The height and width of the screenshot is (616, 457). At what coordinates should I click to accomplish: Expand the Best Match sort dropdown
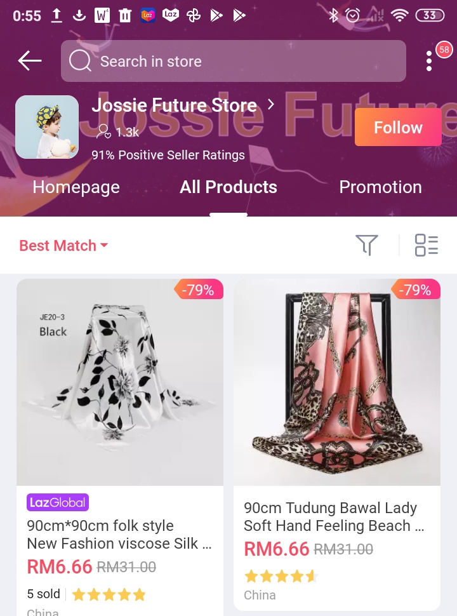(63, 246)
